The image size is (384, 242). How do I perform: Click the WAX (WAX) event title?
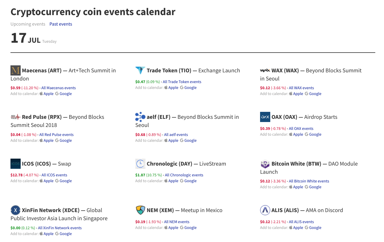[285, 71]
